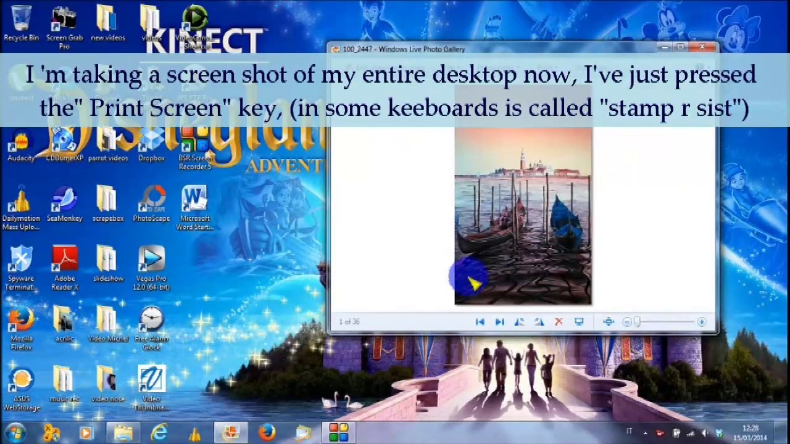The image size is (790, 444).
Task: Select the PhotoScape desktop shortcut
Action: point(151,205)
